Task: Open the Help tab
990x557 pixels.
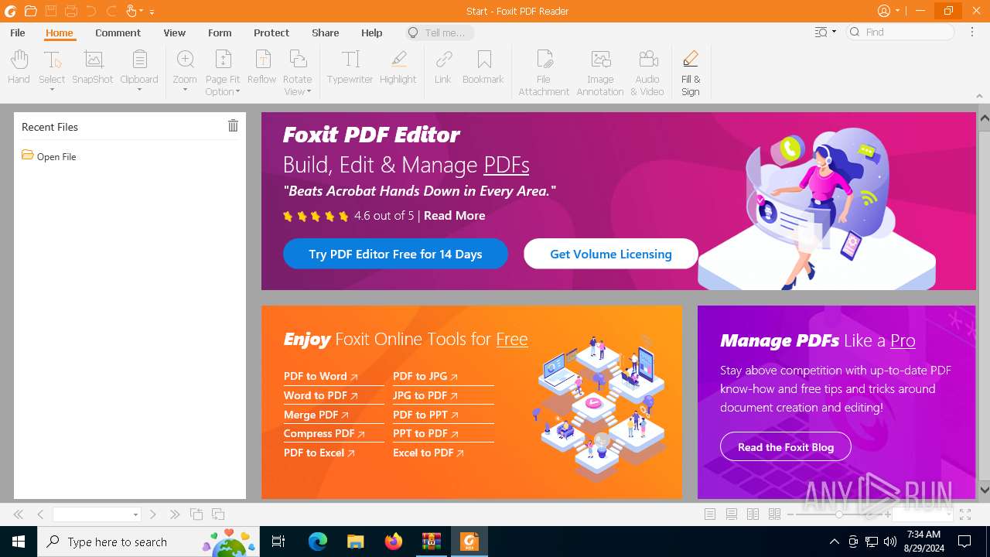Action: point(372,32)
